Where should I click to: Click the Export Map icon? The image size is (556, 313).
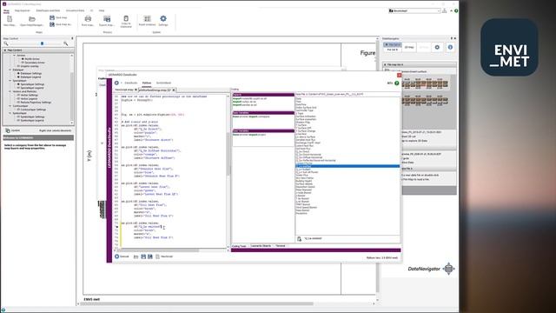click(107, 19)
